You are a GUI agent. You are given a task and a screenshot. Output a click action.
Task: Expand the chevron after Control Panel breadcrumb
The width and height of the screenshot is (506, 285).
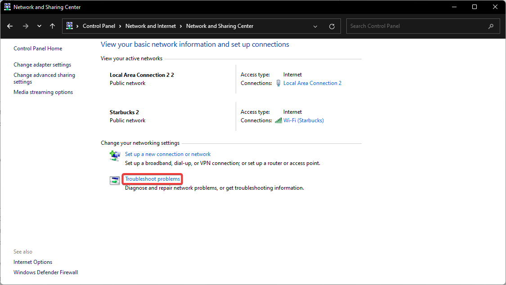[120, 26]
